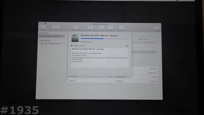The width and height of the screenshot is (204, 115).
Task: Click the Дисковая утилита window title
Action: pos(100,24)
